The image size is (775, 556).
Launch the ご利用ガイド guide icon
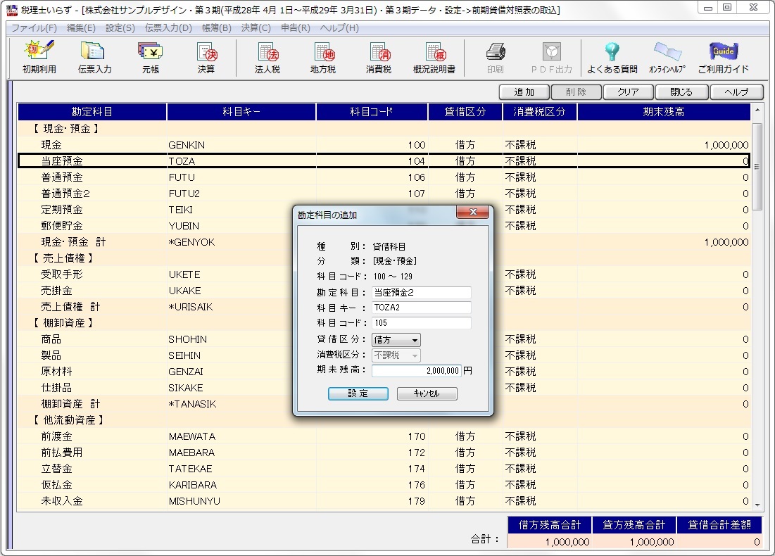pyautogui.click(x=723, y=58)
